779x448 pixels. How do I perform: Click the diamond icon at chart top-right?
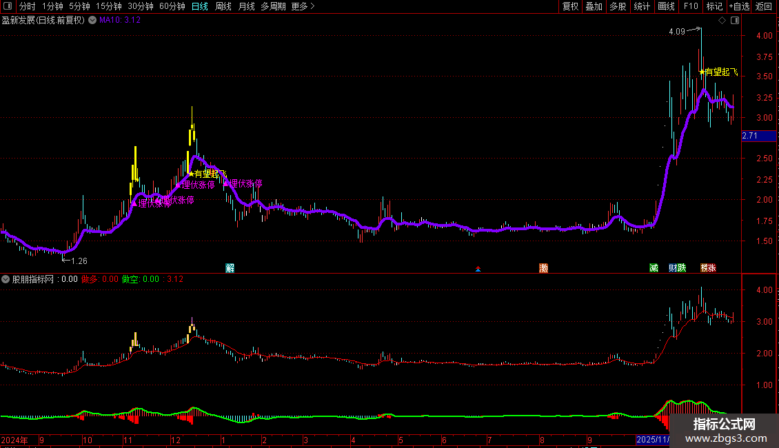[722, 21]
